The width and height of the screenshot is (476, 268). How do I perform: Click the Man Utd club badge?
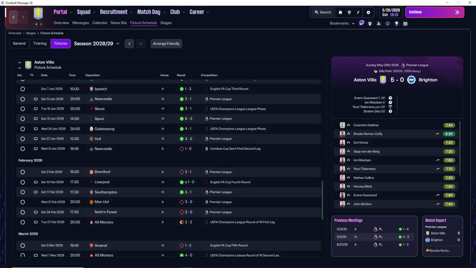pyautogui.click(x=91, y=202)
